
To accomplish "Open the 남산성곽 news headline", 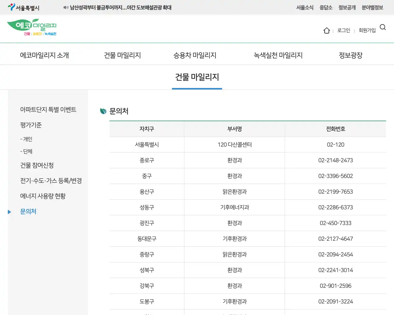I will click(121, 7).
